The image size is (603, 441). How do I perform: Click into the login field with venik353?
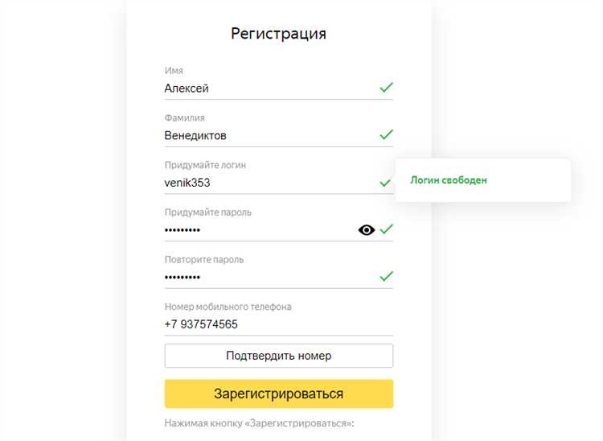point(265,183)
